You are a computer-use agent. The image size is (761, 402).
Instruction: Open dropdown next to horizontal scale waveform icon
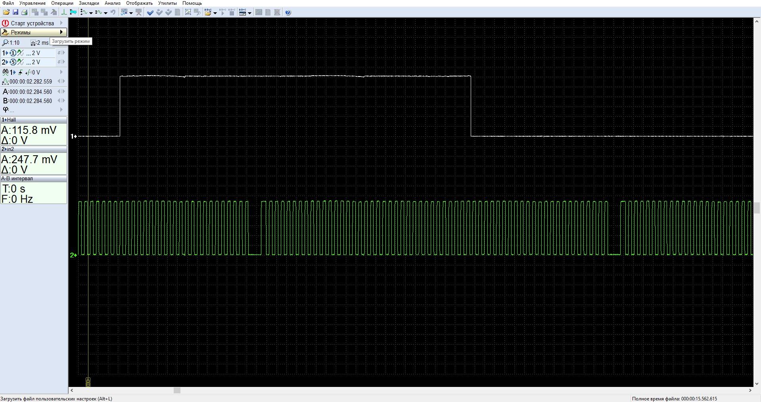[105, 13]
